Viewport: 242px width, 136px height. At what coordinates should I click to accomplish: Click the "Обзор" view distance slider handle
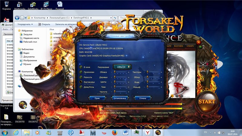147,77
